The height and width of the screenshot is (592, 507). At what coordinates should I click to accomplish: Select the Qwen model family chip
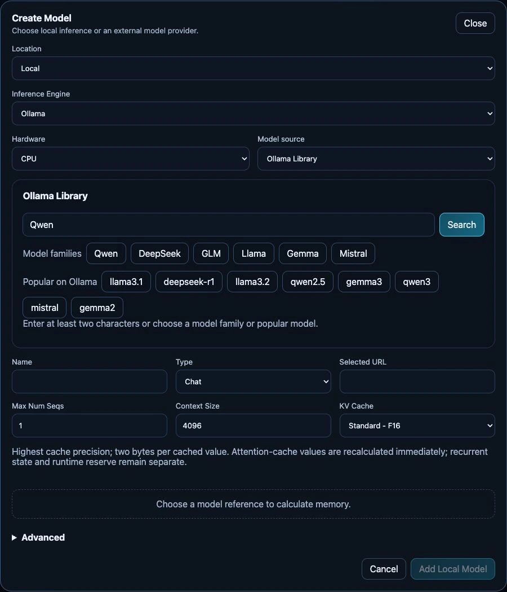[x=106, y=253]
